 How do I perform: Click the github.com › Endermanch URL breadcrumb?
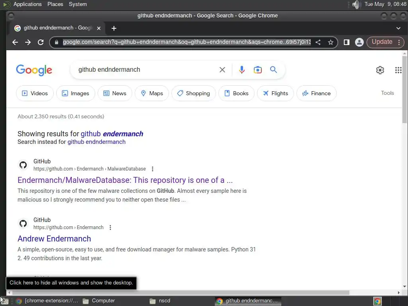point(69,228)
